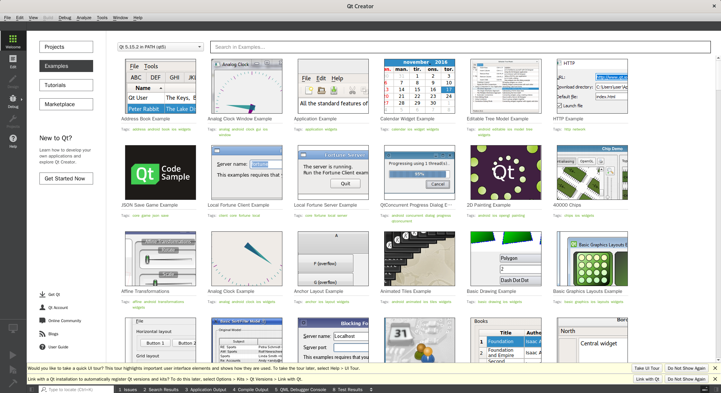
Task: Open the Qt version dropdown
Action: coord(161,47)
